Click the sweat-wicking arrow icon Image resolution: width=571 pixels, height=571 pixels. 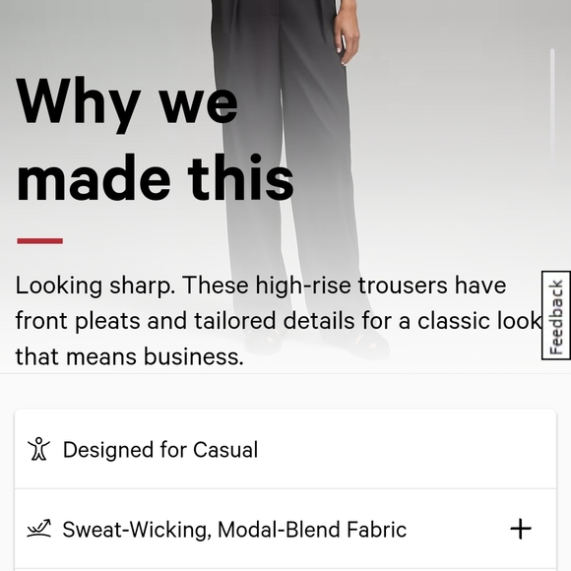[x=38, y=529]
